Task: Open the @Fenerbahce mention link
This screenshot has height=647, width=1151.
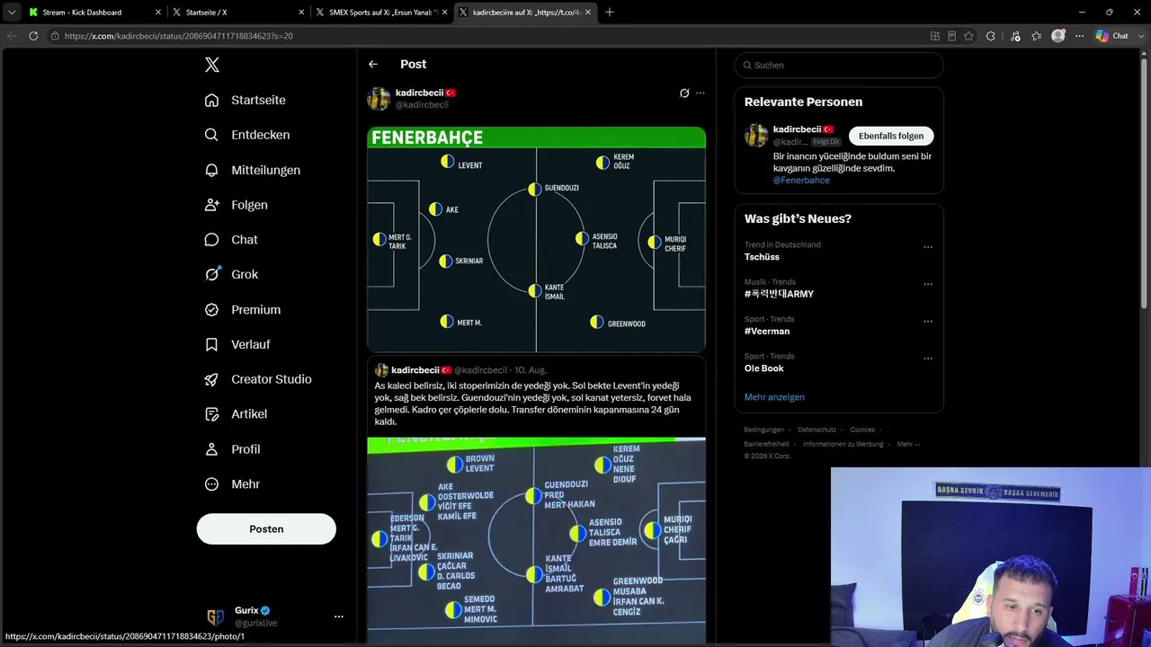Action: point(801,181)
